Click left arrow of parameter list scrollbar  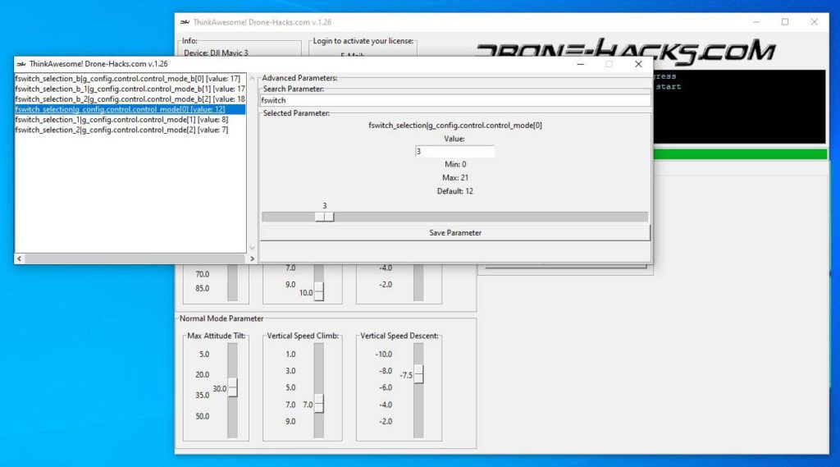(20, 259)
